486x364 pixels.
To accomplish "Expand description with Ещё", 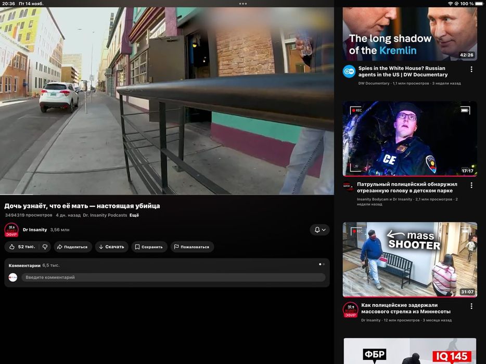I will coord(134,215).
